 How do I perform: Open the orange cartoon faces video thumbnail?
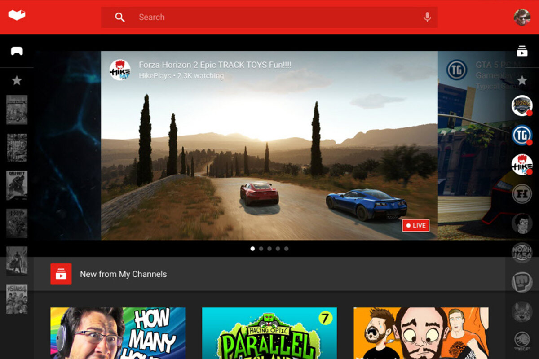pyautogui.click(x=421, y=333)
